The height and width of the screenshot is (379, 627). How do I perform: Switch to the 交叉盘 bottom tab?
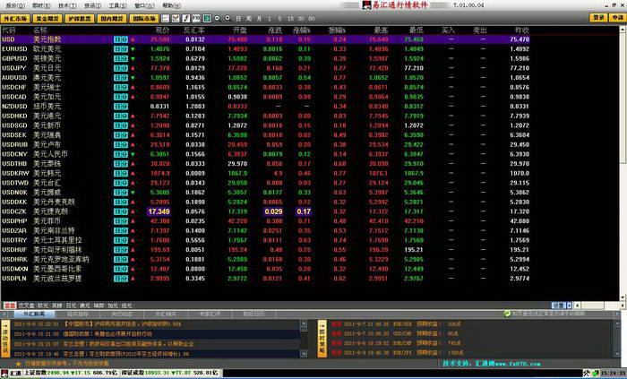coord(27,306)
